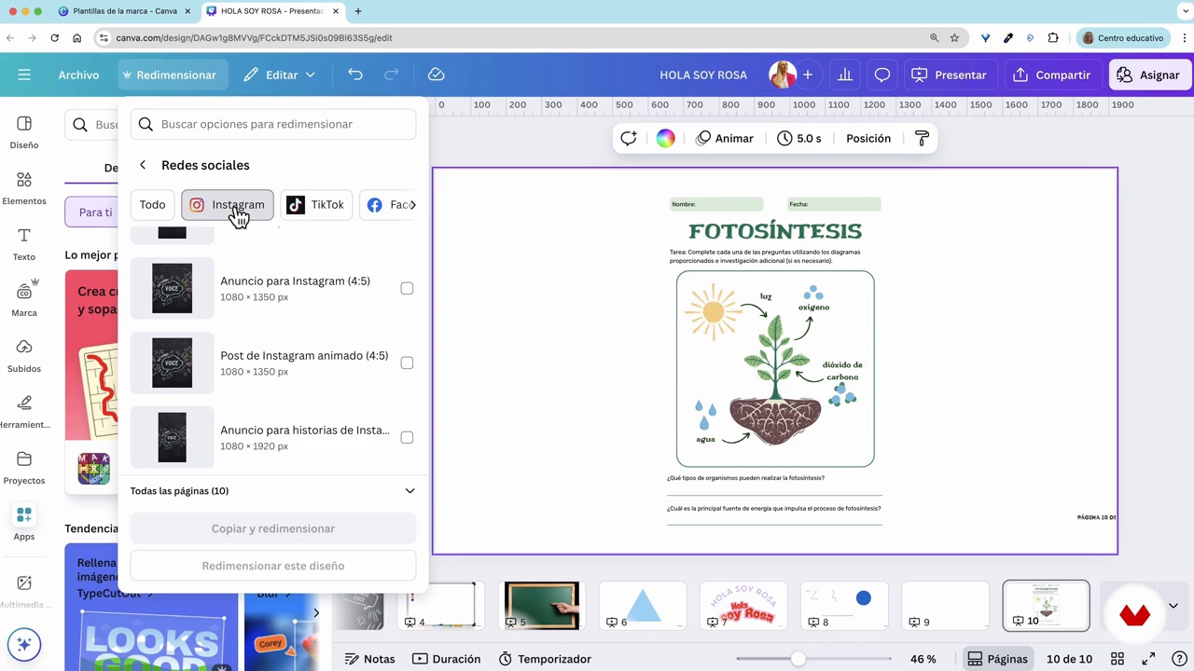Click the Compartir button
The height and width of the screenshot is (671, 1194).
pos(1051,75)
